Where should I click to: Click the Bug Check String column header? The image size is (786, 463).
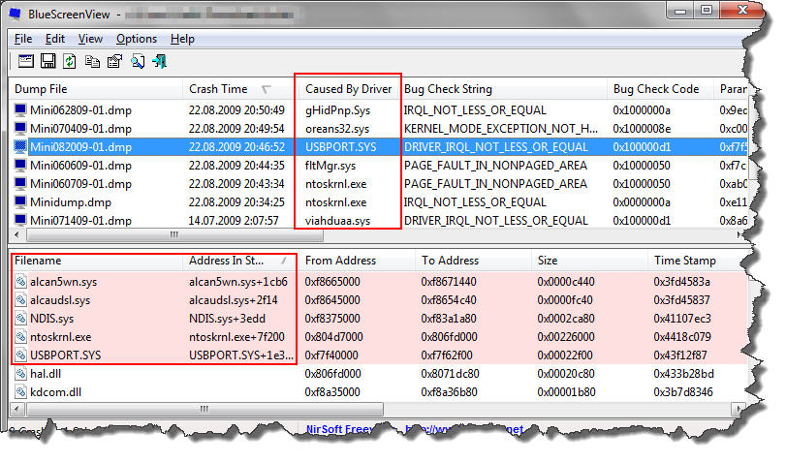click(448, 89)
